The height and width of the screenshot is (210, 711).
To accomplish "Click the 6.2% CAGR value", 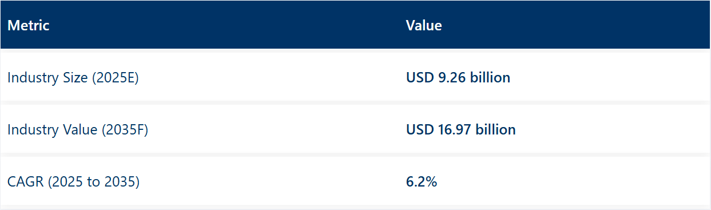I will click(422, 182).
